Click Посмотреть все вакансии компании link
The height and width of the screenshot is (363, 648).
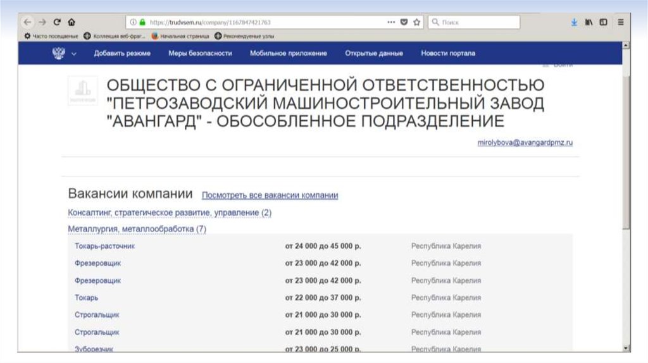tap(270, 195)
